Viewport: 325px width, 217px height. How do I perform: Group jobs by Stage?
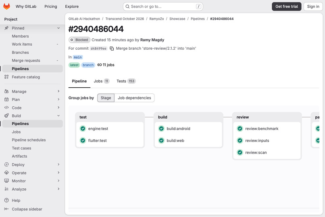(106, 98)
